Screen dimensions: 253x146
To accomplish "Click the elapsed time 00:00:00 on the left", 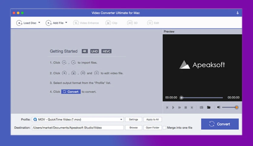I will [x=171, y=97].
